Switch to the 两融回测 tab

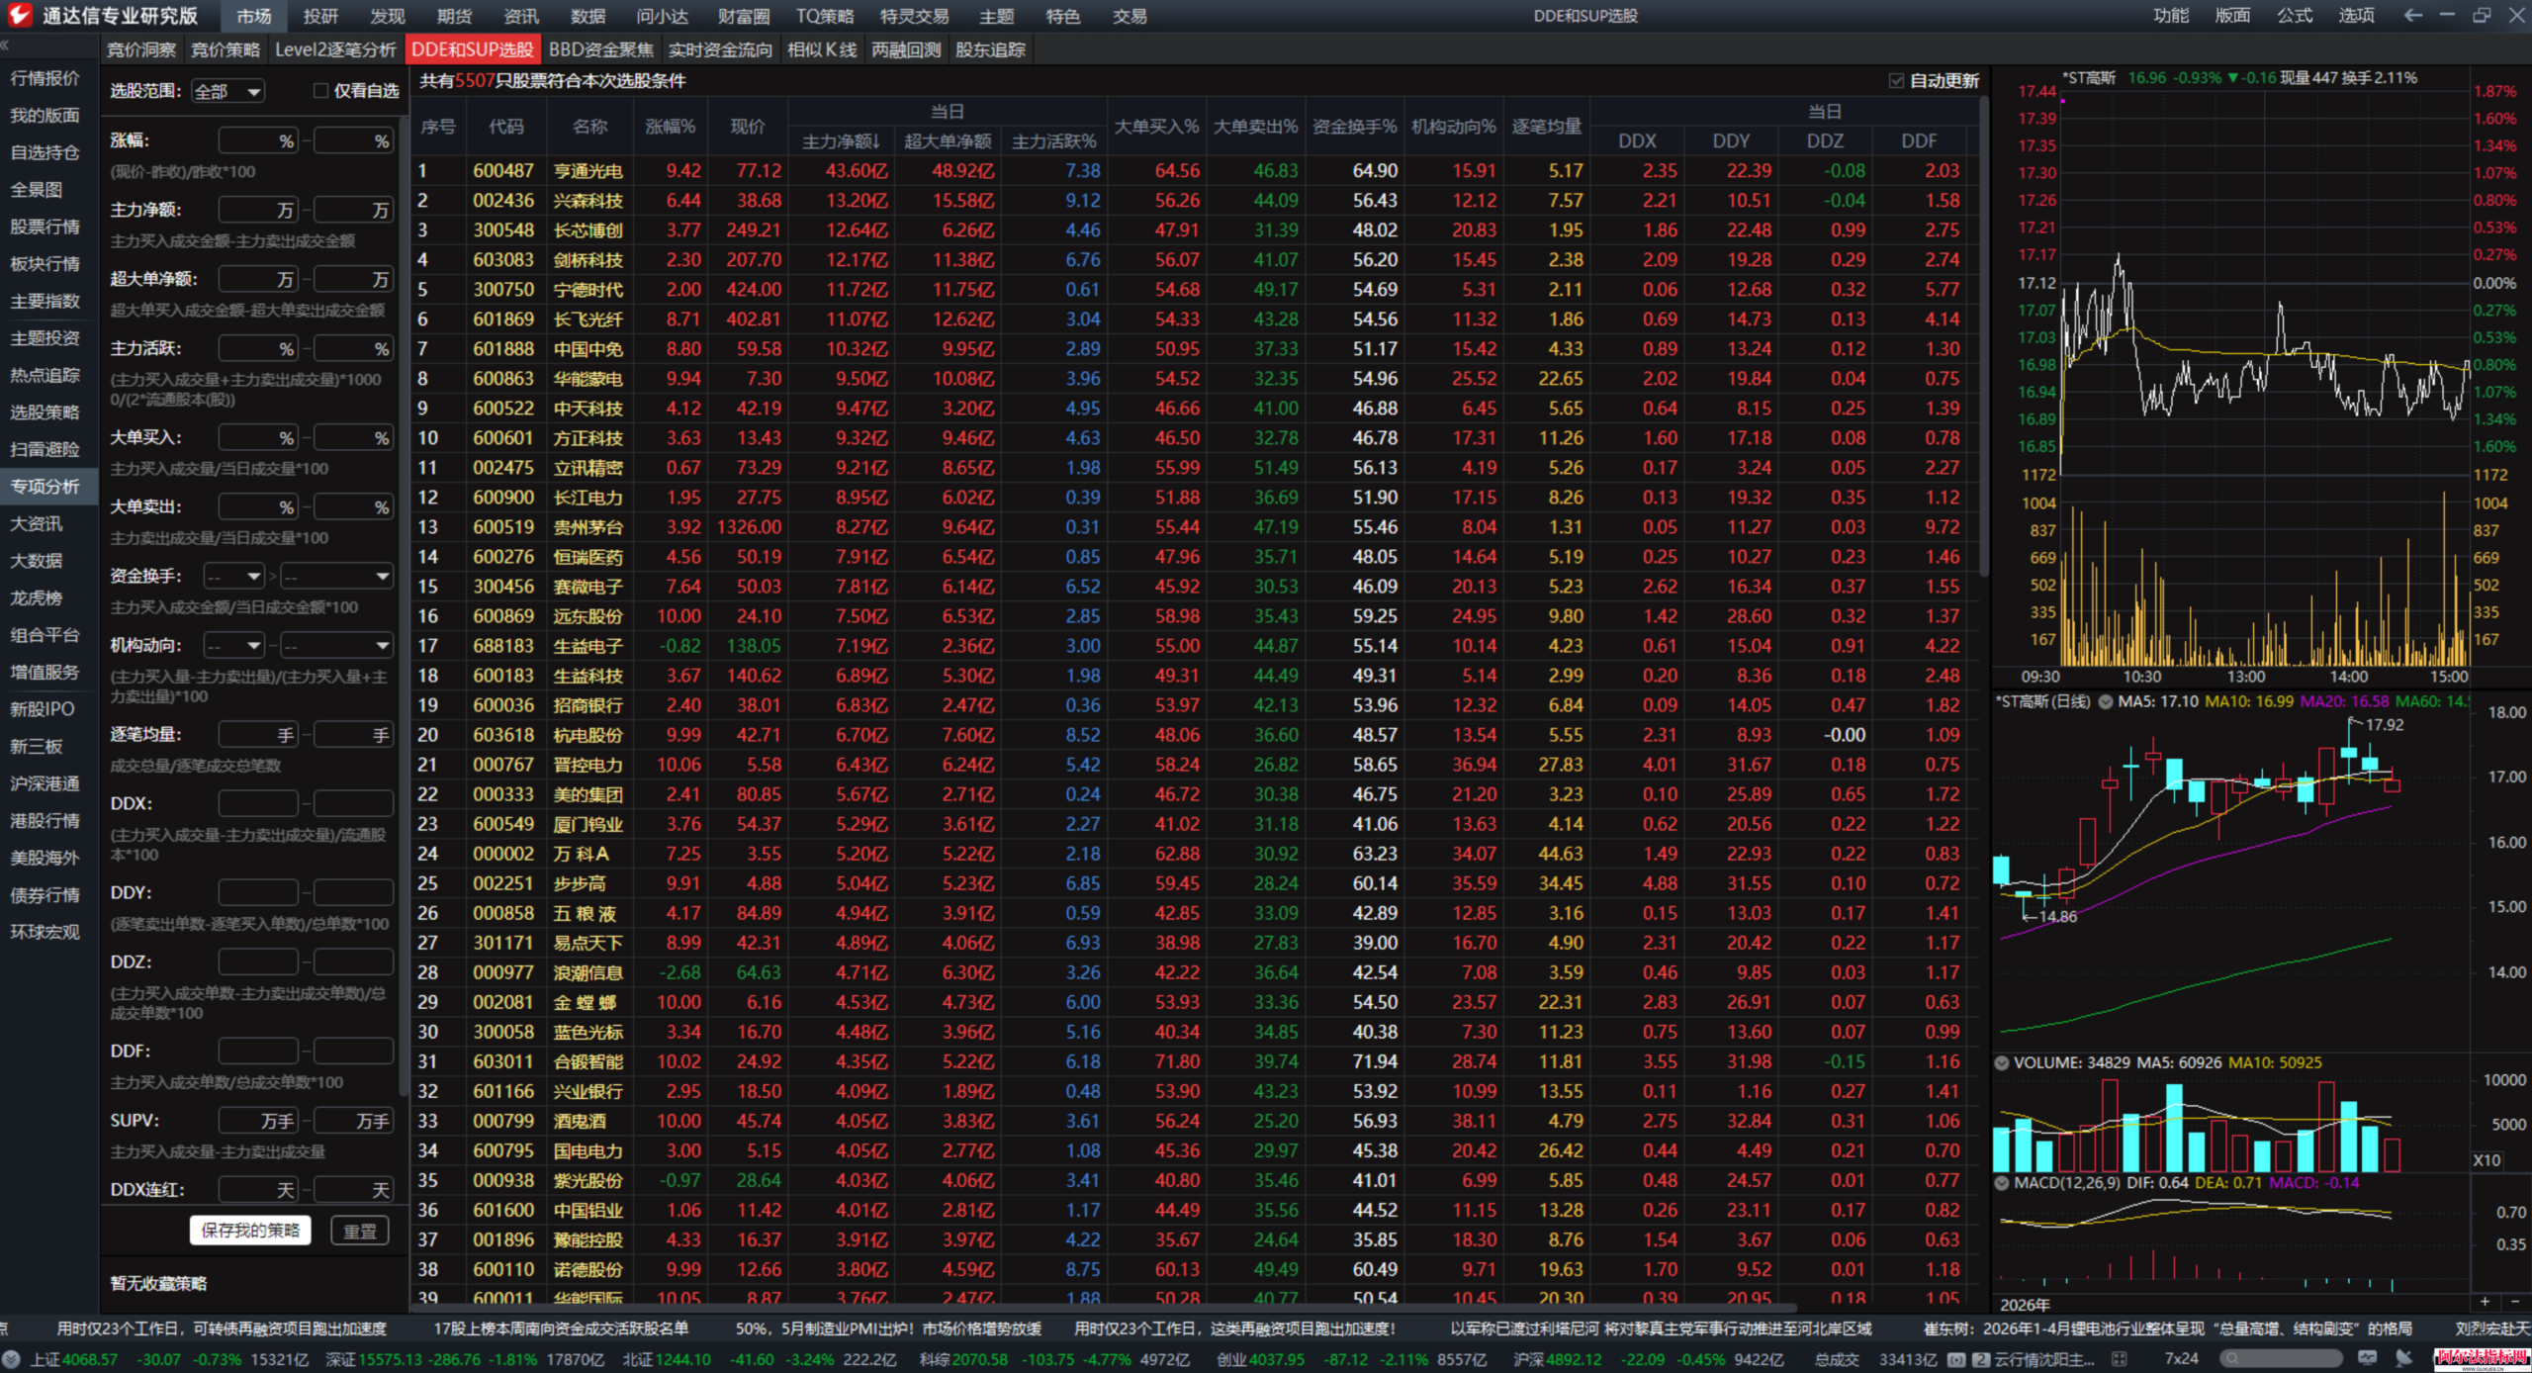point(906,49)
